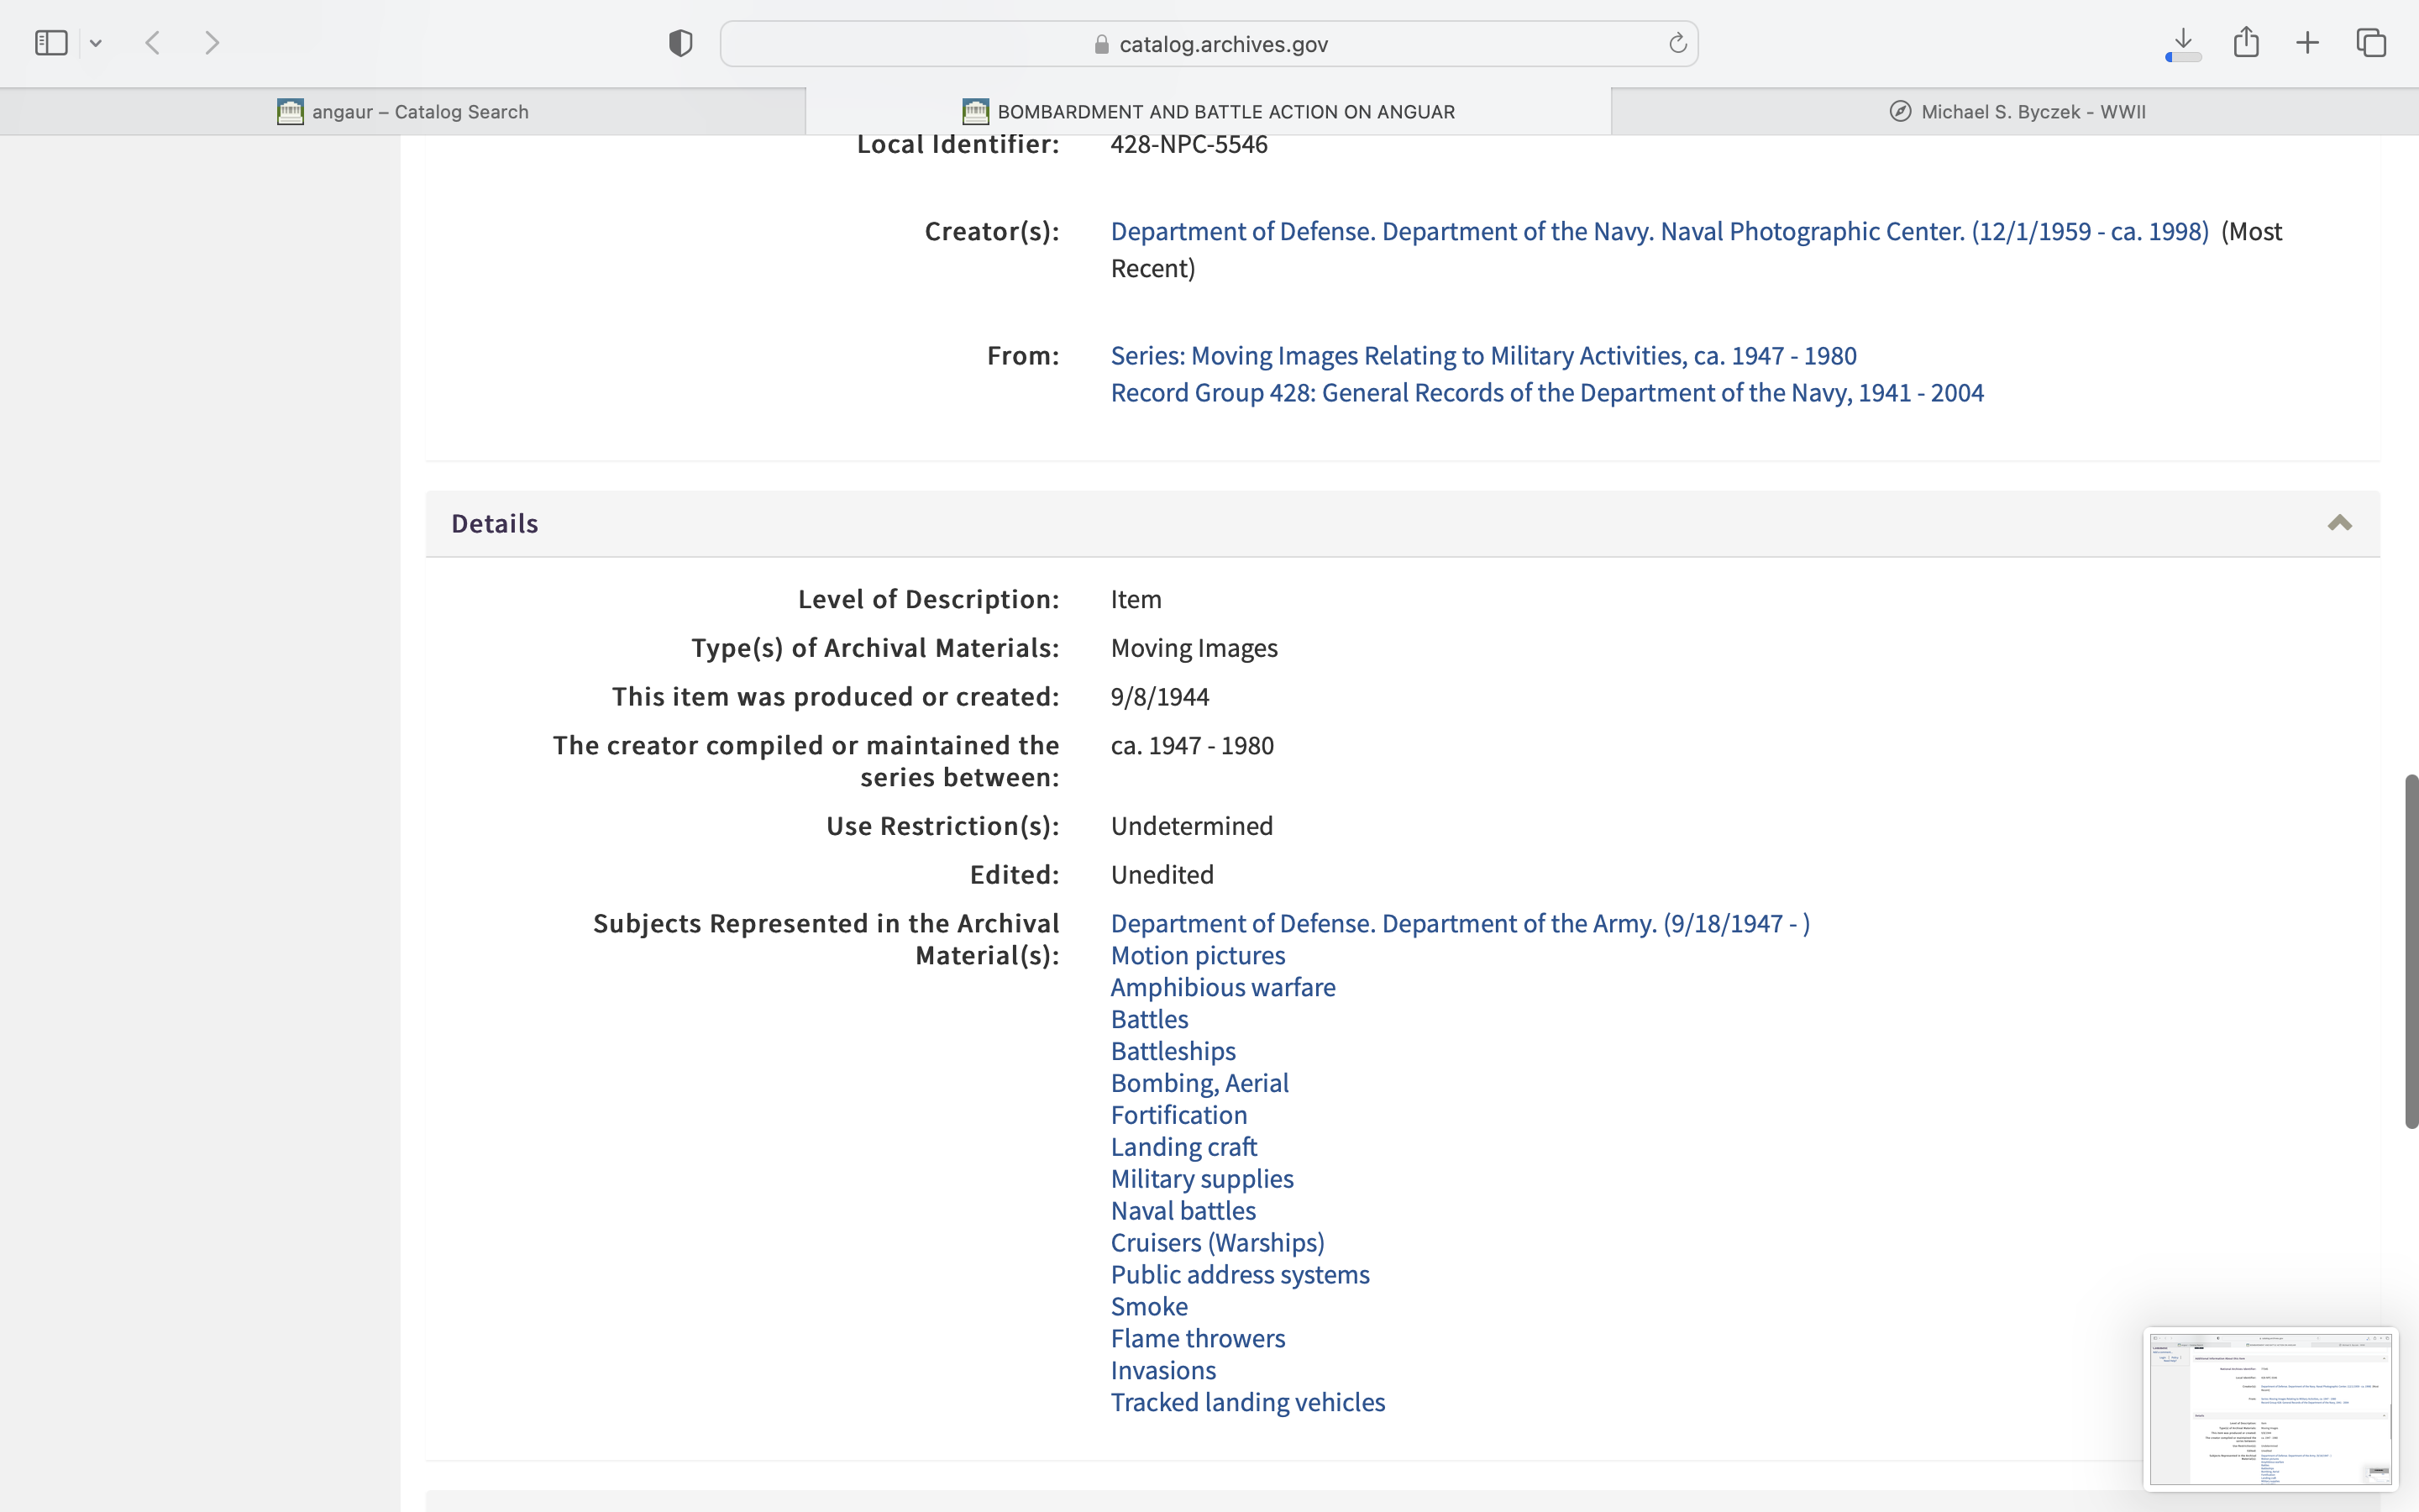
Task: Toggle the Safari sidebar icon
Action: pos(51,43)
